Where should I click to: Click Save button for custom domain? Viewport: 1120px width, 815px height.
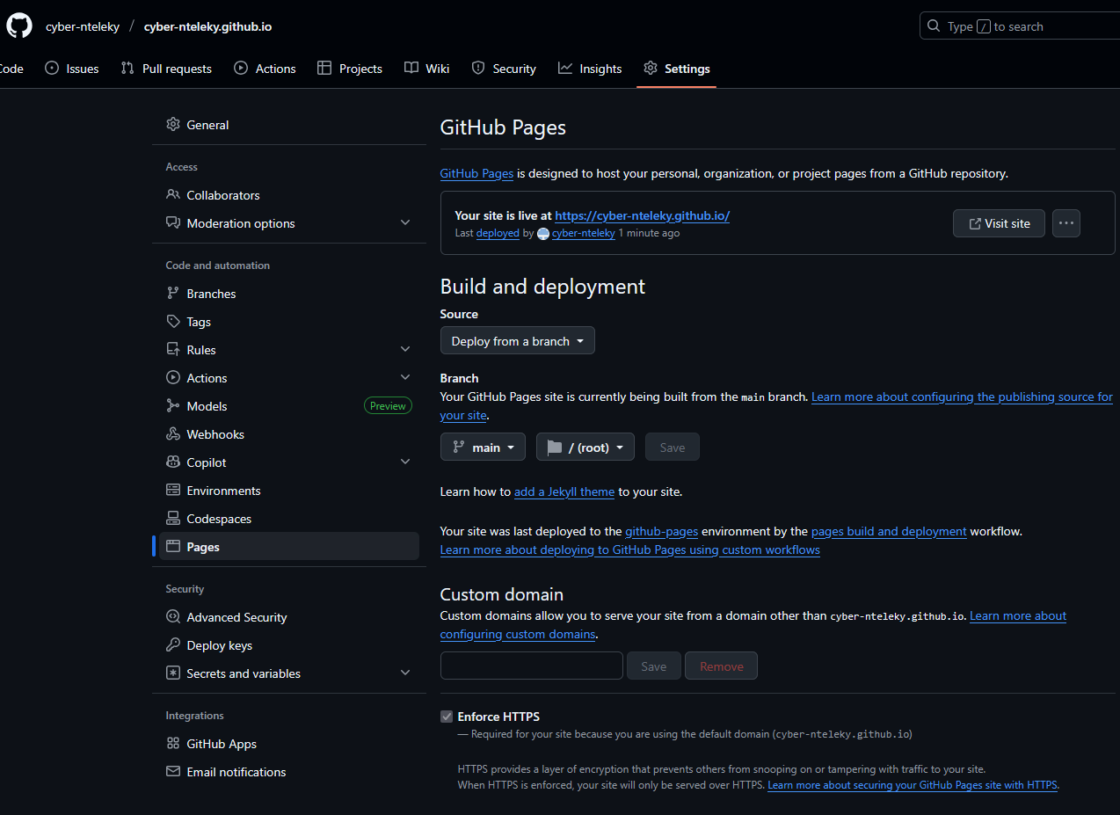tap(653, 666)
